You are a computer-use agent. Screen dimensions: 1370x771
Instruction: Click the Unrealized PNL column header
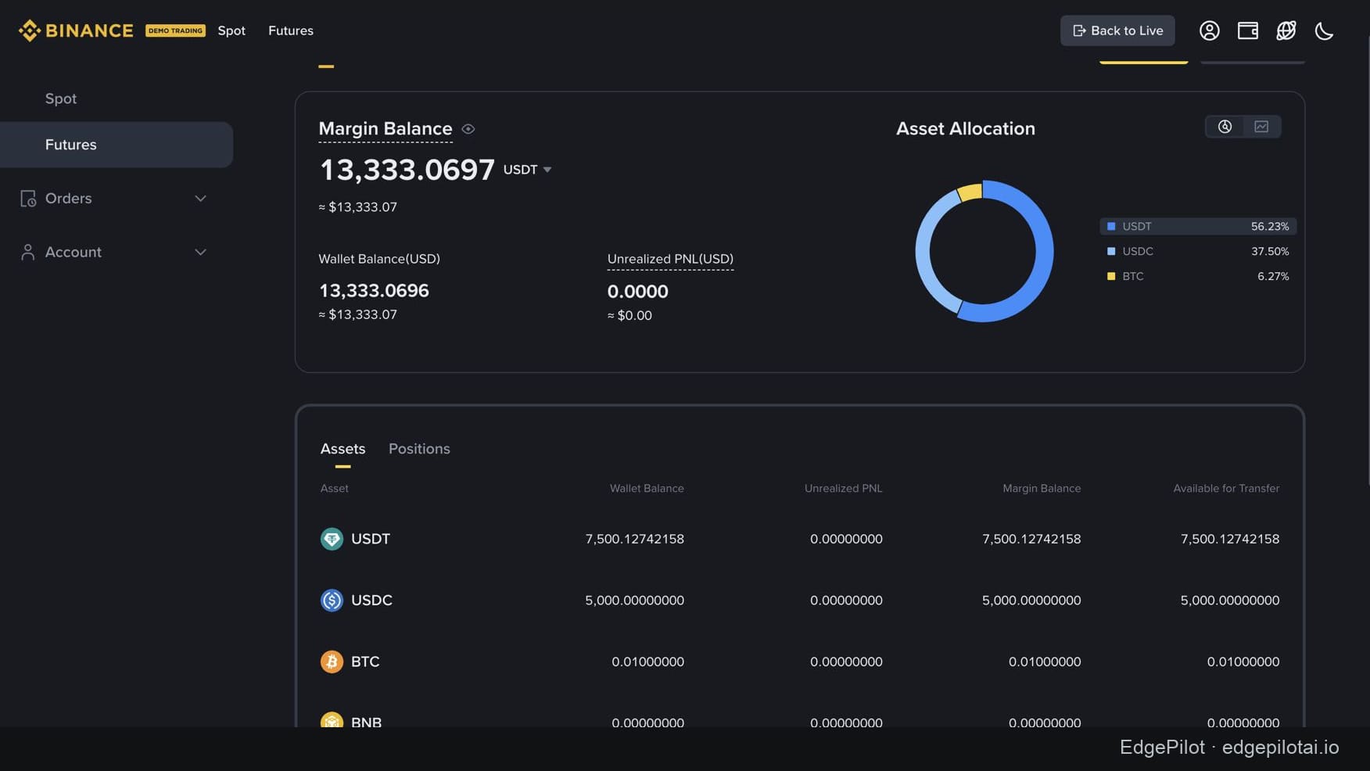coord(843,488)
